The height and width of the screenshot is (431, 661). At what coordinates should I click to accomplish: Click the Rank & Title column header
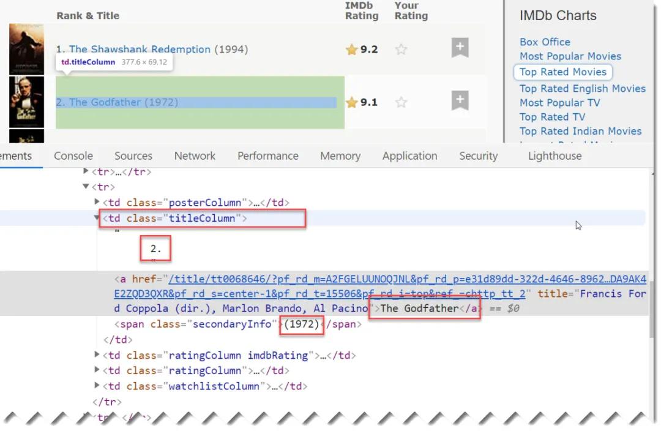pos(88,15)
